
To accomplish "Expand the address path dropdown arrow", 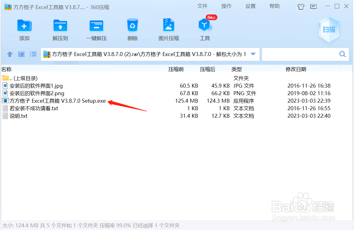I will click(253, 54).
